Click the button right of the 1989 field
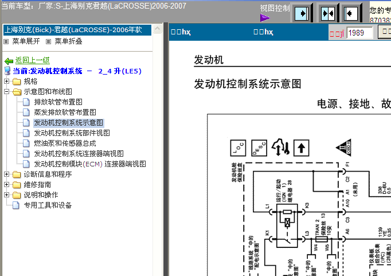 point(385,32)
